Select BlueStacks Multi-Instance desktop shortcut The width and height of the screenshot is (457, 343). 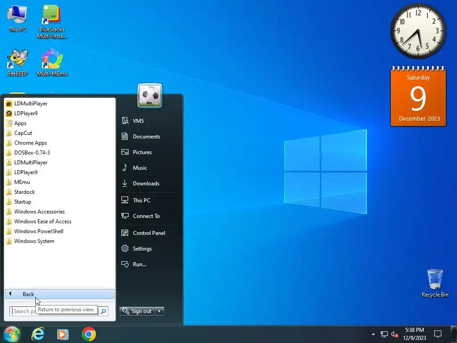tap(52, 22)
